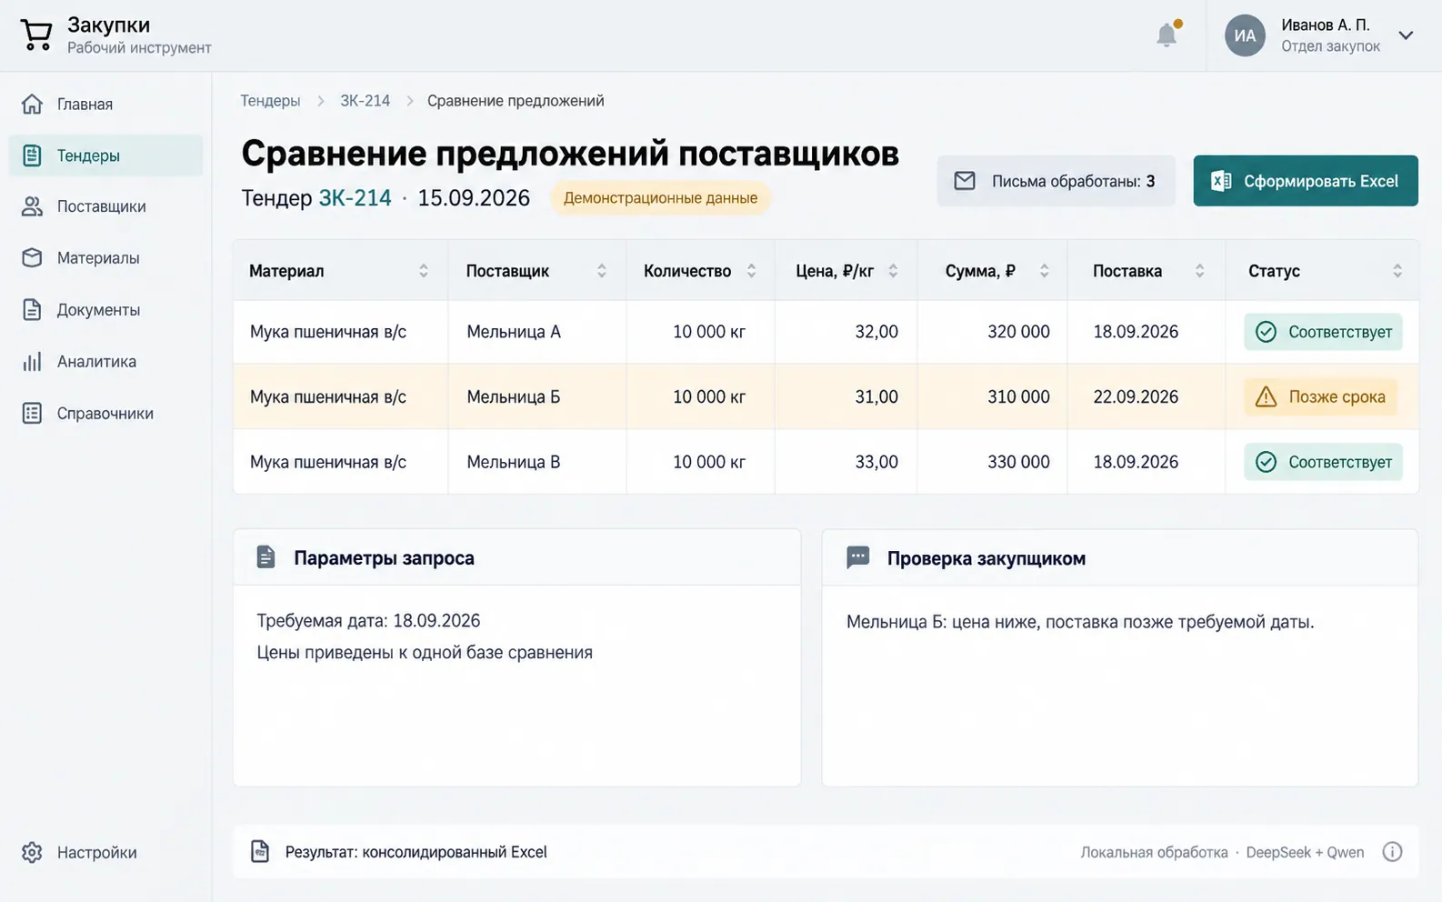1442x902 pixels.
Task: Sort by Поставка column arrows
Action: tap(1199, 271)
